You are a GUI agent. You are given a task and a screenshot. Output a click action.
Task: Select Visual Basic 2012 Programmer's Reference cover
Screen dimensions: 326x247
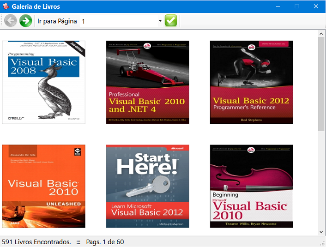pos(252,82)
